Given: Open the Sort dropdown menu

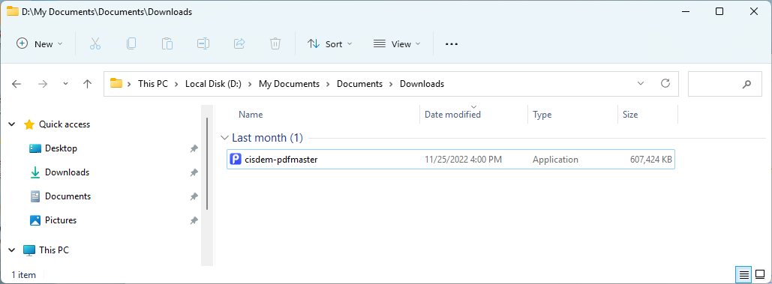Looking at the screenshot, I should (330, 43).
